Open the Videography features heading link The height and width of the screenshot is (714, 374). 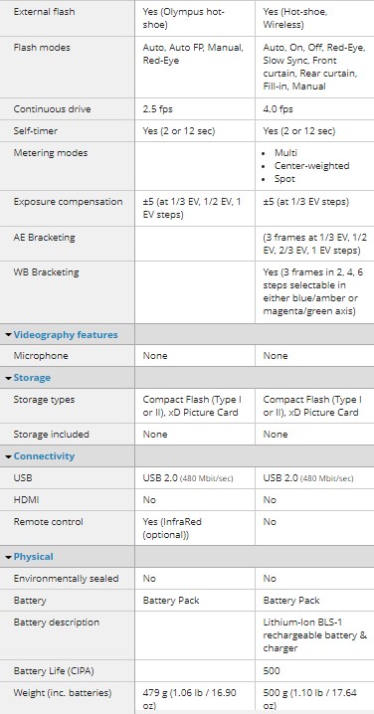(x=66, y=335)
